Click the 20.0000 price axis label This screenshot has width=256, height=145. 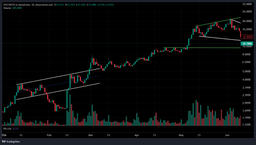click(247, 21)
